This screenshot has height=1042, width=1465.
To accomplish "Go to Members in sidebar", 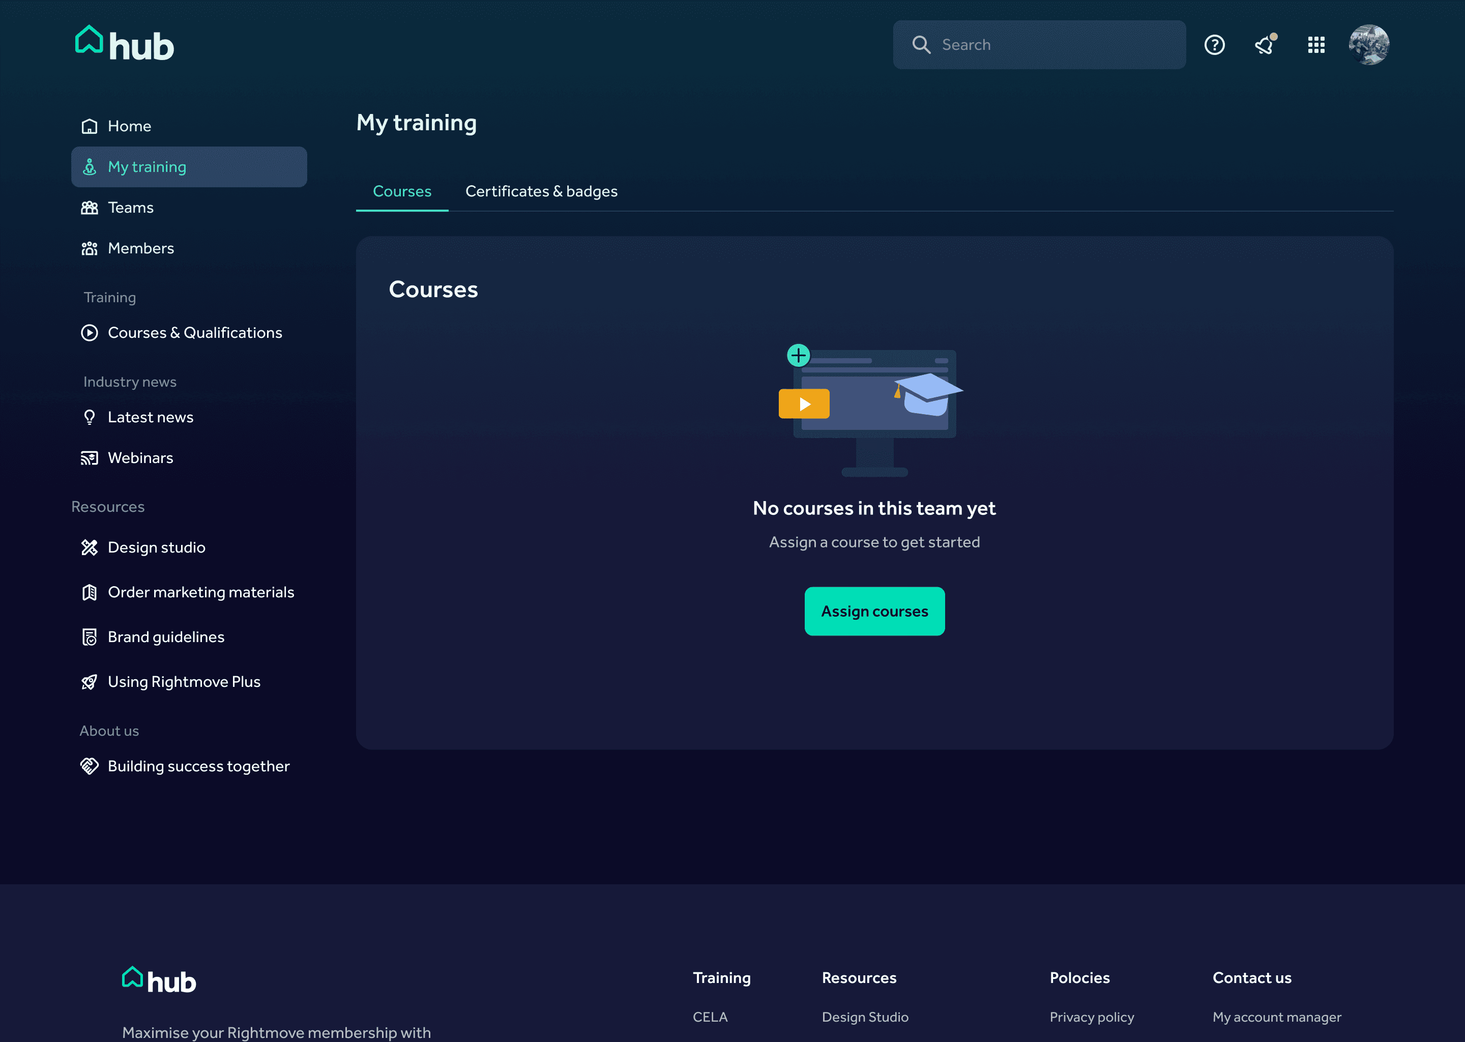I will pyautogui.click(x=140, y=248).
